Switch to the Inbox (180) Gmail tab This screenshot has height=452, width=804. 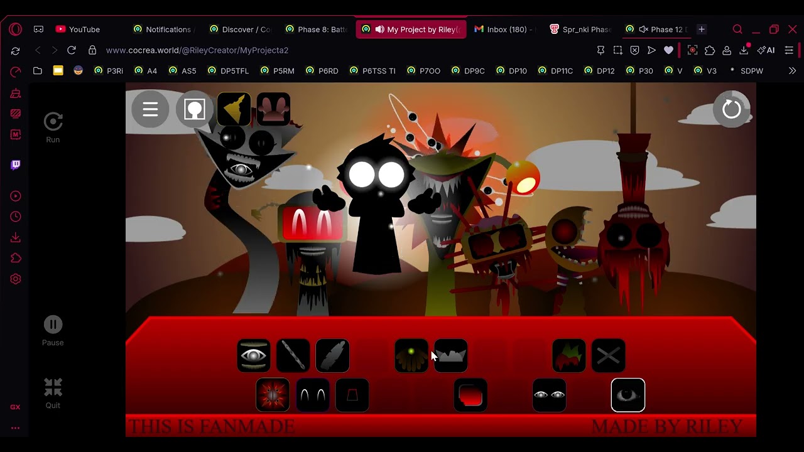click(505, 30)
